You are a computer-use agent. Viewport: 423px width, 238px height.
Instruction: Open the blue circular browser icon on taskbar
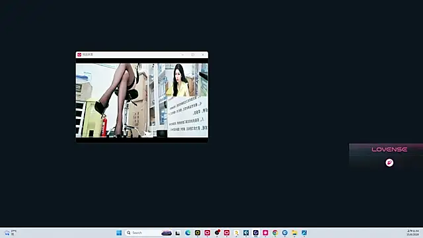pyautogui.click(x=285, y=233)
